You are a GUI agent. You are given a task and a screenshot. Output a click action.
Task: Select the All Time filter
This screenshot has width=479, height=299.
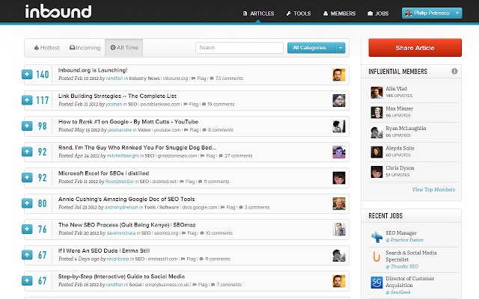pyautogui.click(x=123, y=48)
